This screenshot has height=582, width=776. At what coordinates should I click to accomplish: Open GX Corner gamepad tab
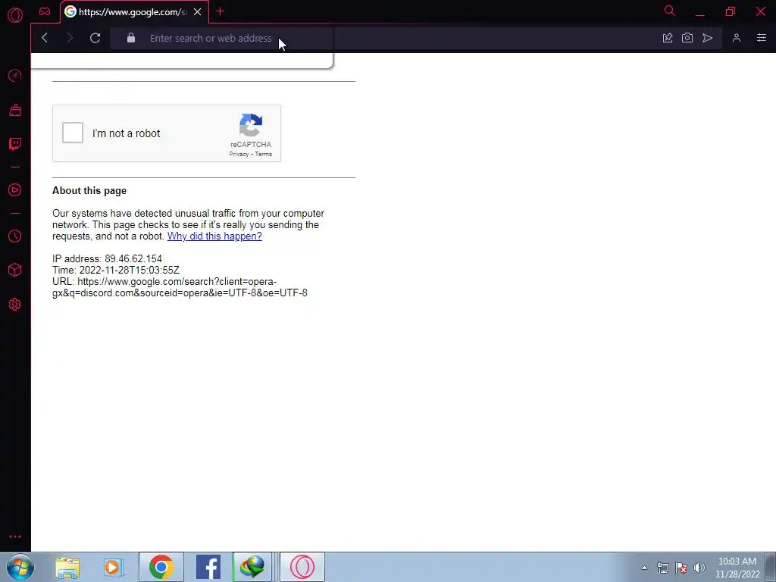(x=45, y=11)
